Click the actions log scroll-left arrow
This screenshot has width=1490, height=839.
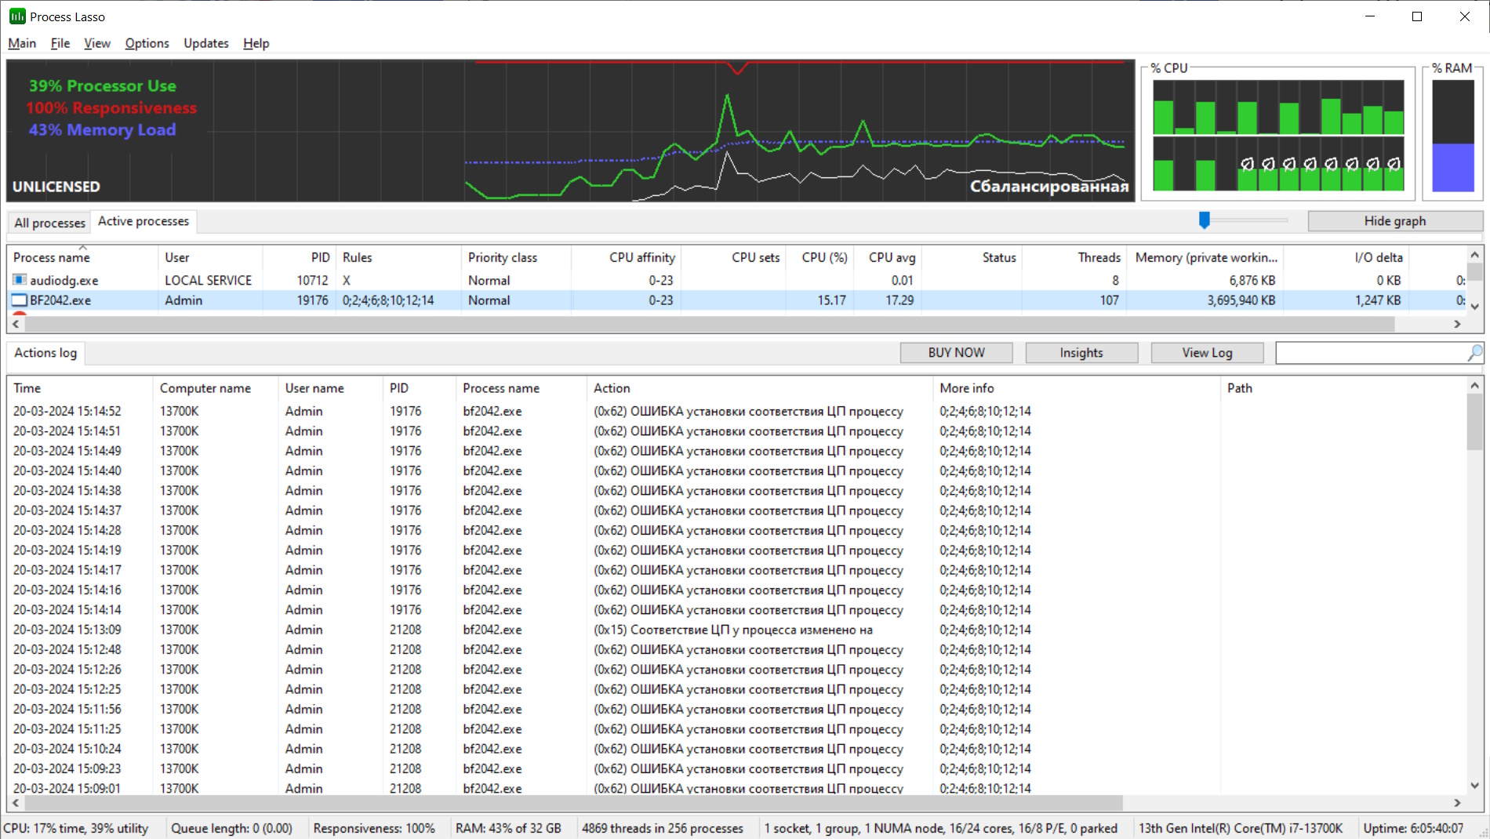(16, 803)
